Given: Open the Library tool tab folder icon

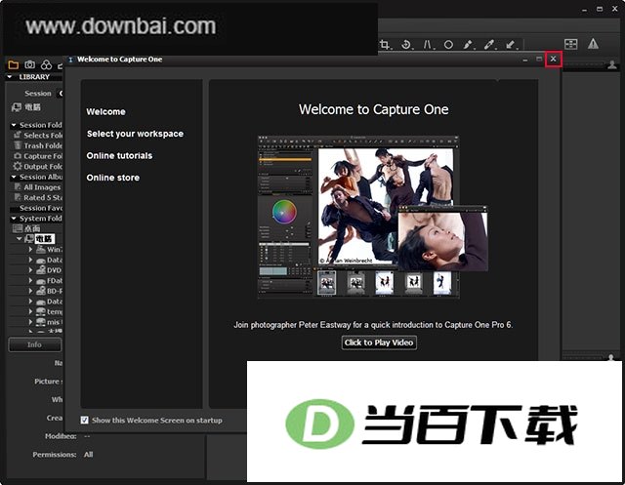Looking at the screenshot, I should coord(13,64).
